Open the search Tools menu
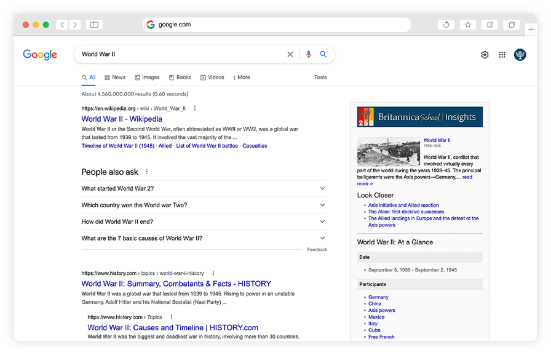 point(320,78)
